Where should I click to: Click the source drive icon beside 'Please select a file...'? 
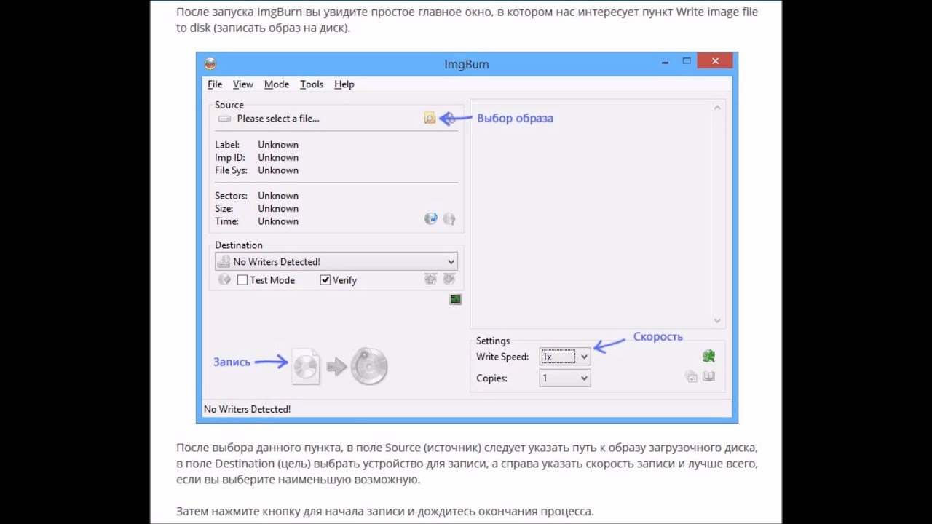coord(224,119)
